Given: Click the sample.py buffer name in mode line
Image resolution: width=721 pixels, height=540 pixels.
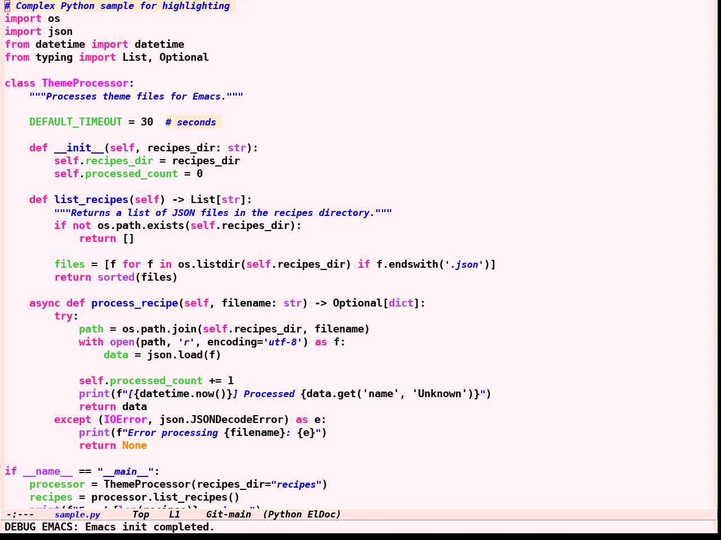Looking at the screenshot, I should click(x=77, y=514).
